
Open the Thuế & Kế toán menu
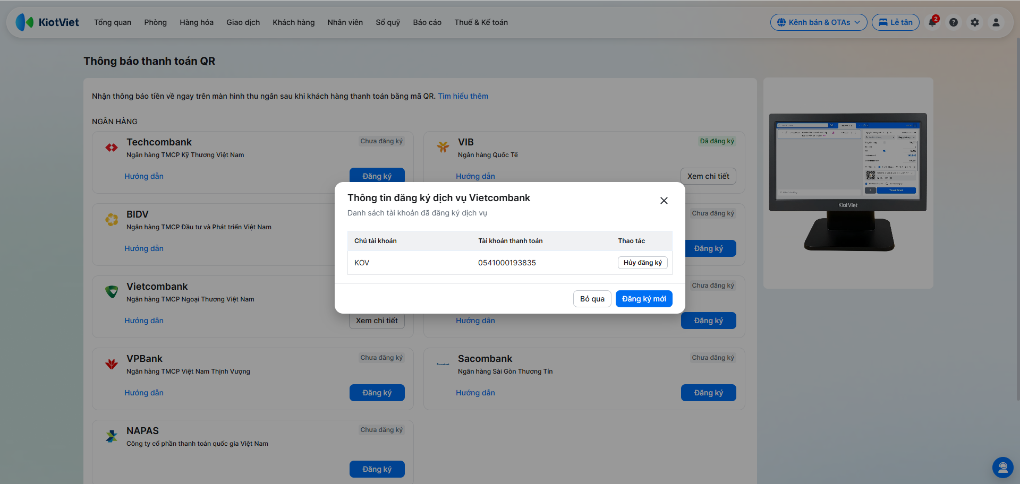click(481, 22)
